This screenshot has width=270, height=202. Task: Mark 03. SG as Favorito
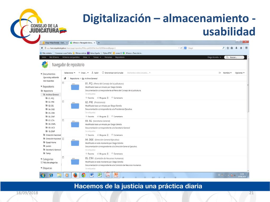[90, 135]
